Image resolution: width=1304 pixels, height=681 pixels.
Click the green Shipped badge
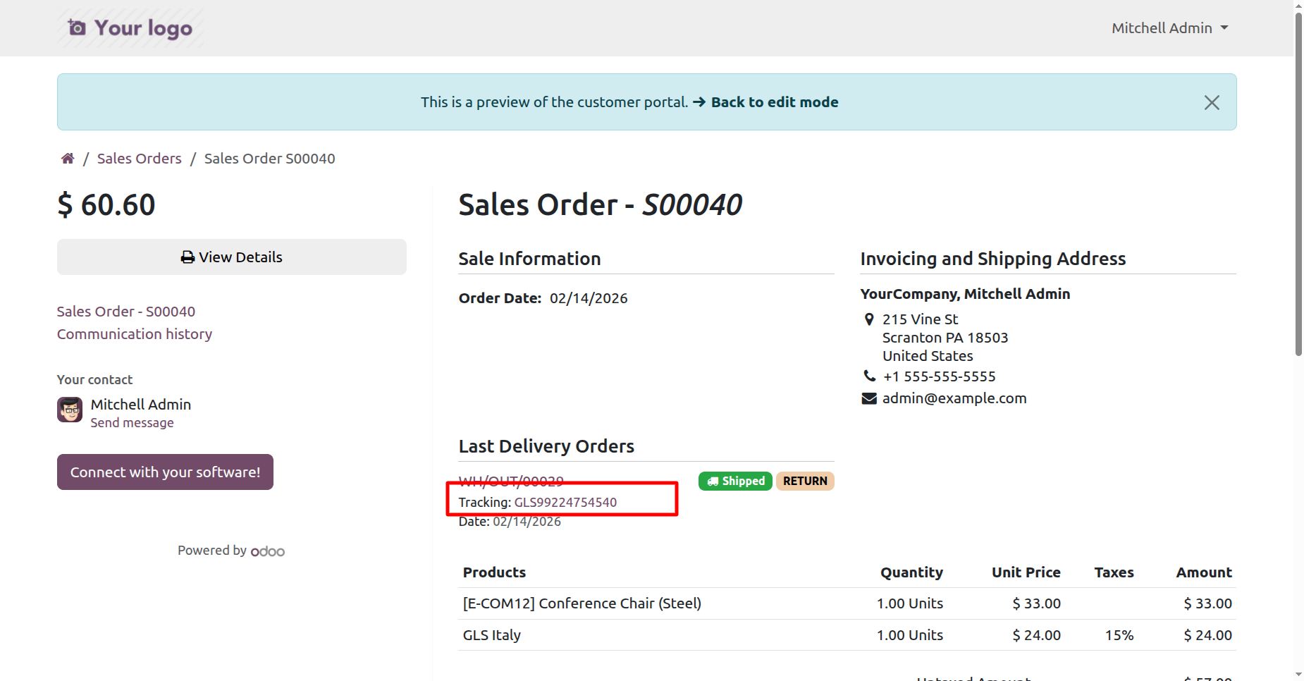735,481
